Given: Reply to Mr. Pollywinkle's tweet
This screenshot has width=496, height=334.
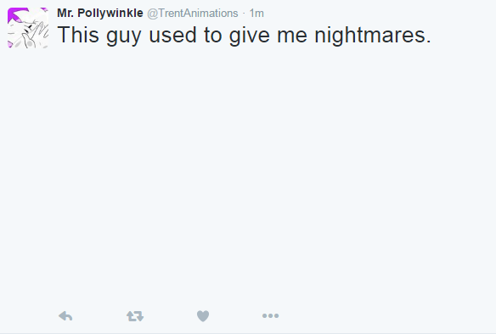Looking at the screenshot, I should point(65,315).
